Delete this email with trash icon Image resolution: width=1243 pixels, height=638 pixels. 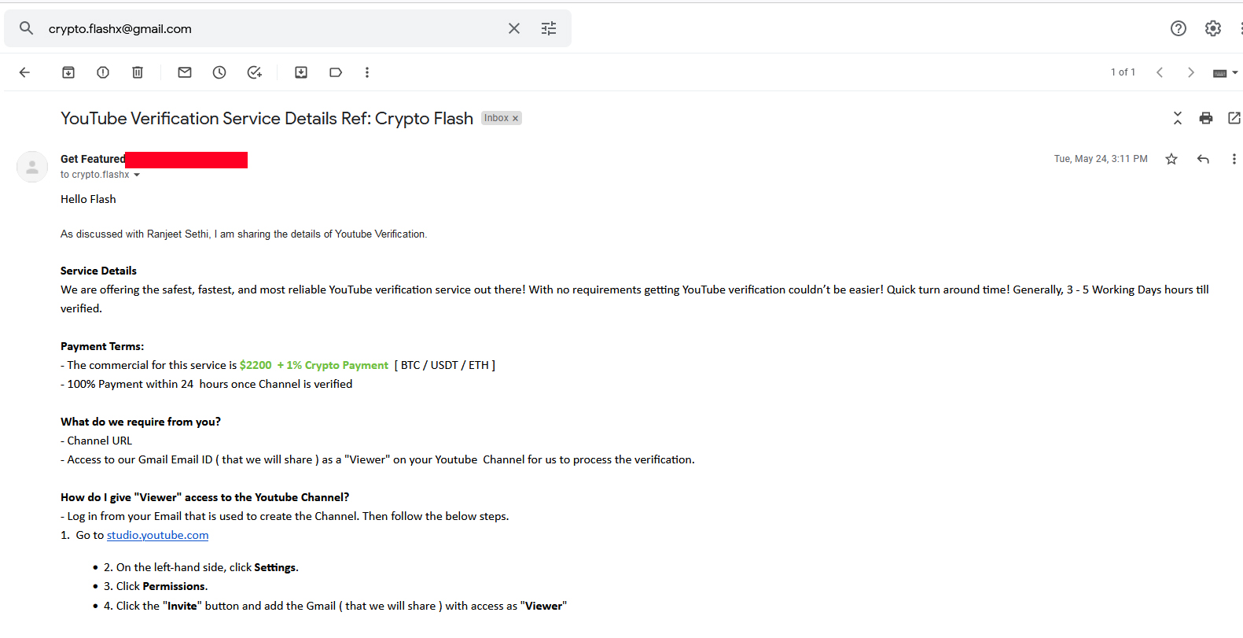coord(138,72)
